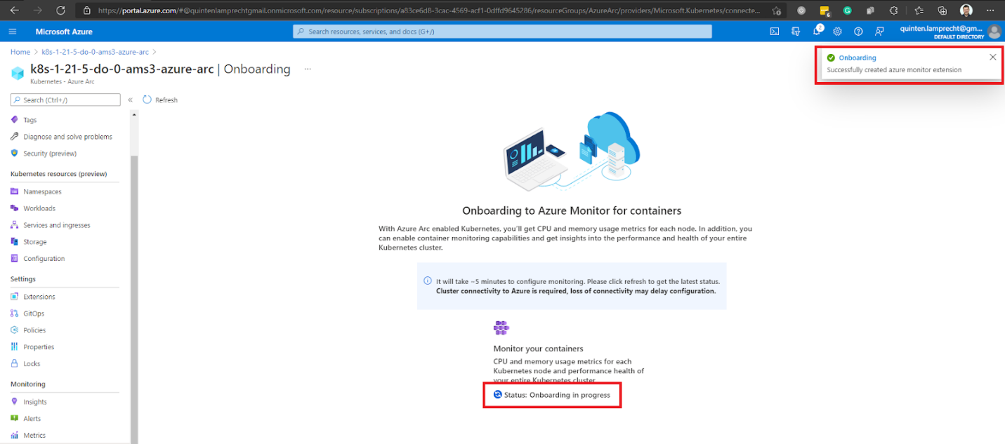Click the Successfully created azure monitor extension text
Screen dimensions: 1005x444
894,70
